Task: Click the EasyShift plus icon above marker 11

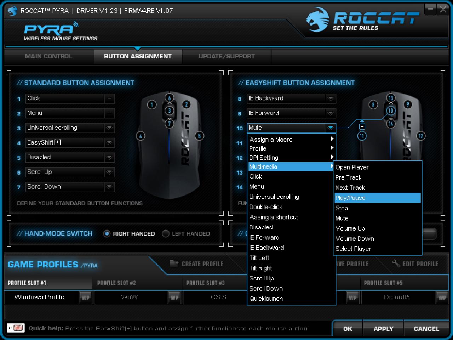Action: (x=362, y=126)
